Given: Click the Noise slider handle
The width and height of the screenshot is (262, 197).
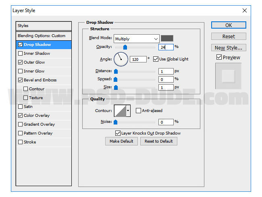Looking at the screenshot, I should [115, 122].
